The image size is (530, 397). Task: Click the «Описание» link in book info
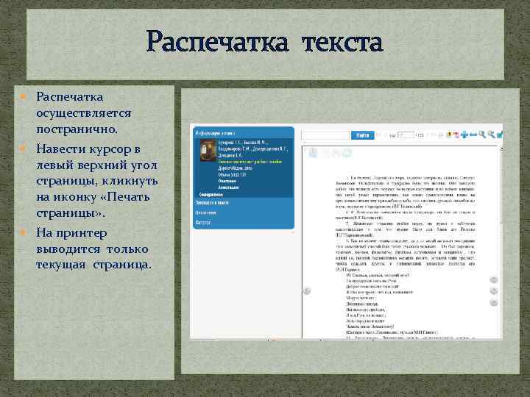(227, 181)
